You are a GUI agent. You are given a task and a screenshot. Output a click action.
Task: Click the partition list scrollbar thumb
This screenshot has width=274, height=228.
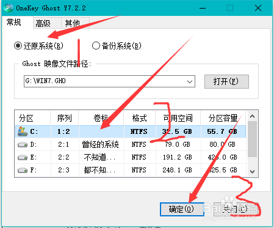tap(253, 139)
